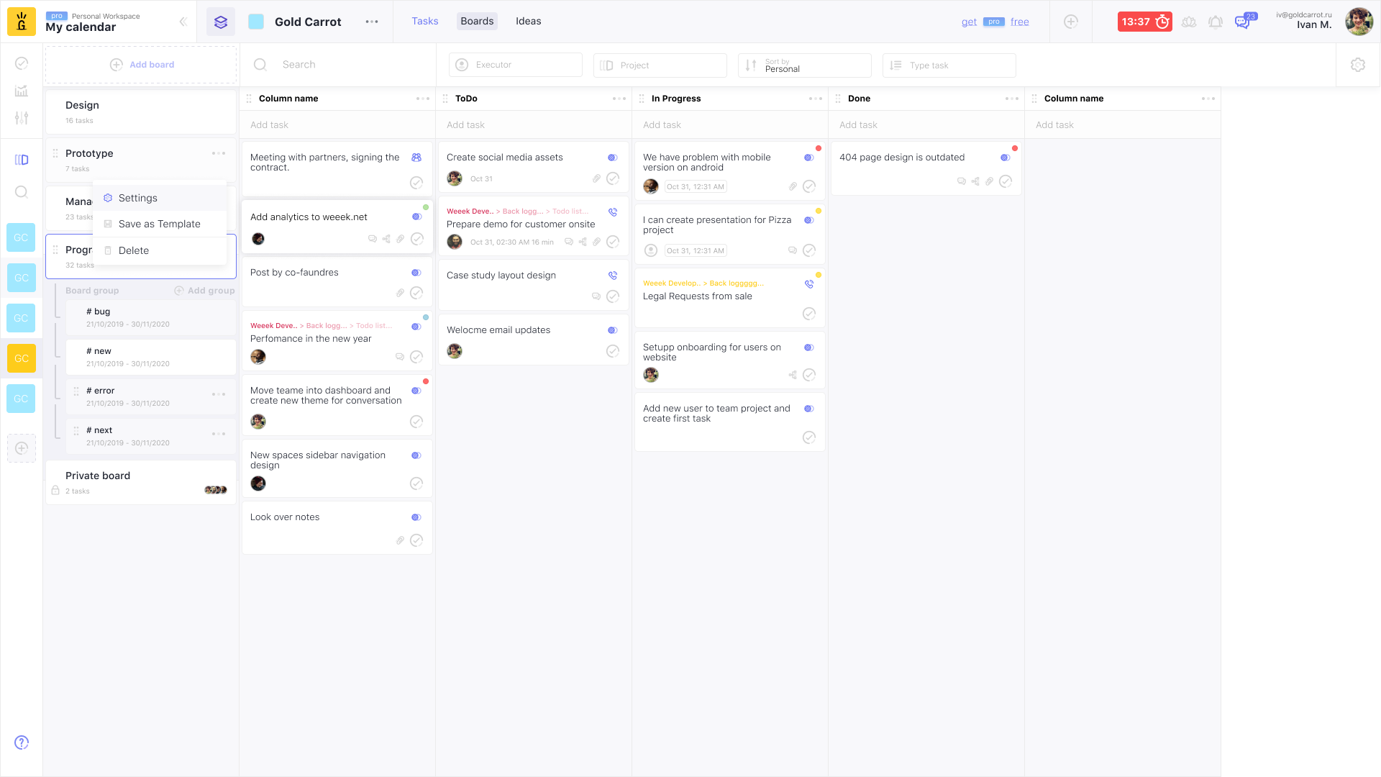The height and width of the screenshot is (777, 1381).
Task: Click the Add board button
Action: (142, 65)
